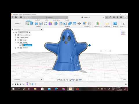Expand Document Settings node
The width and height of the screenshot is (139, 104).
(16, 35)
